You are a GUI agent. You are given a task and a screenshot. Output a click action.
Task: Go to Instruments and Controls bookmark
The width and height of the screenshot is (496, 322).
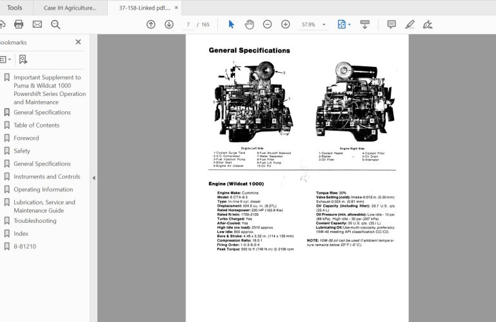(47, 176)
